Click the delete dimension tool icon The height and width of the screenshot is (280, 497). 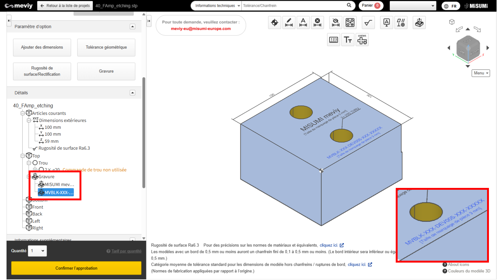pyautogui.click(x=317, y=22)
